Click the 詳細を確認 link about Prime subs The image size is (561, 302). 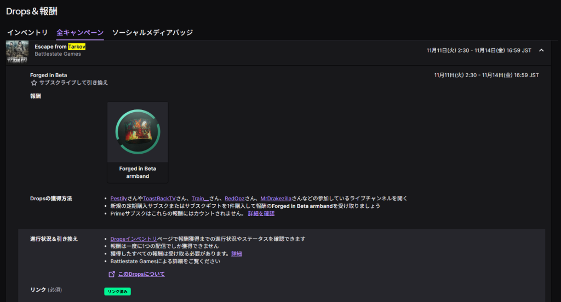coord(261,213)
